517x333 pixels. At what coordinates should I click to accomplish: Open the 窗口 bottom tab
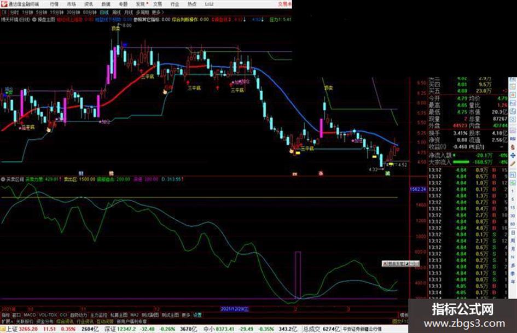[x=16, y=315]
